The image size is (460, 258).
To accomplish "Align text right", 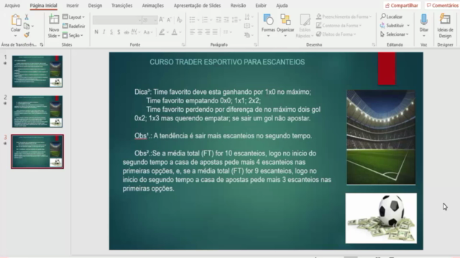I will coord(208,32).
